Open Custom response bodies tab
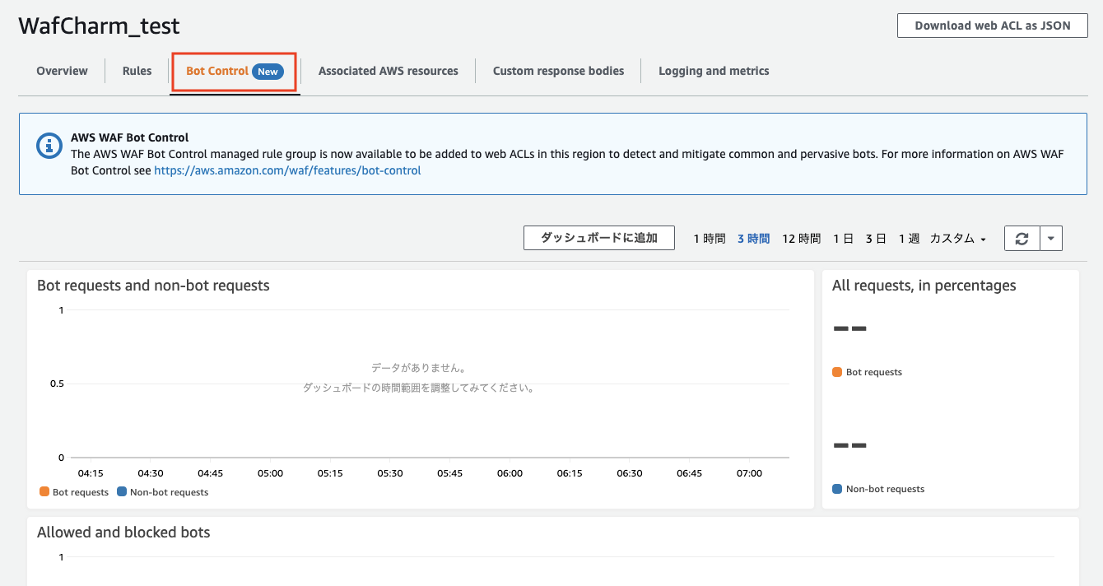The width and height of the screenshot is (1103, 586). (x=558, y=71)
